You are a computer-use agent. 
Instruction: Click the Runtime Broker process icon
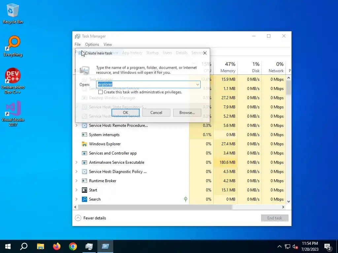click(84, 181)
